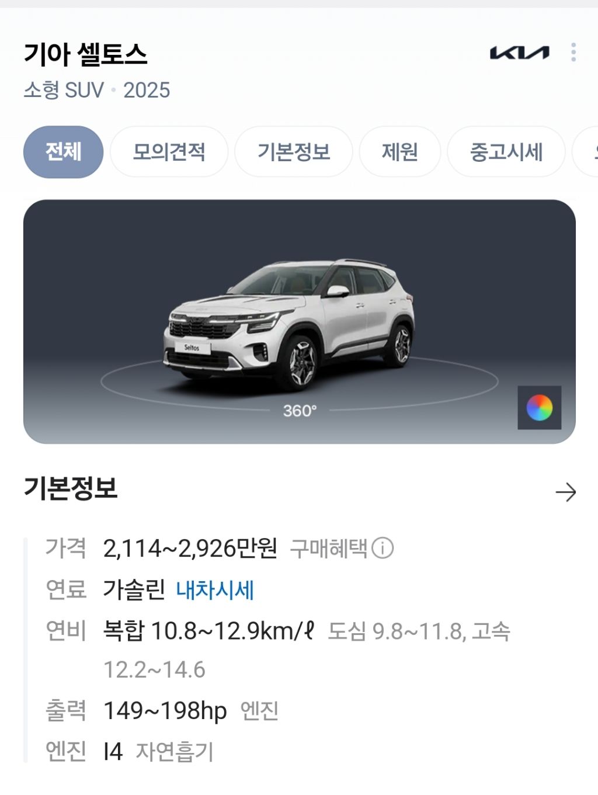The image size is (598, 795).
Task: Tap the 360° view label
Action: click(x=300, y=411)
